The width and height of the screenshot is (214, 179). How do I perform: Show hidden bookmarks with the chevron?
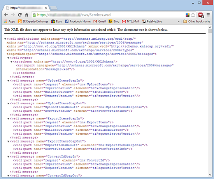pos(178,21)
